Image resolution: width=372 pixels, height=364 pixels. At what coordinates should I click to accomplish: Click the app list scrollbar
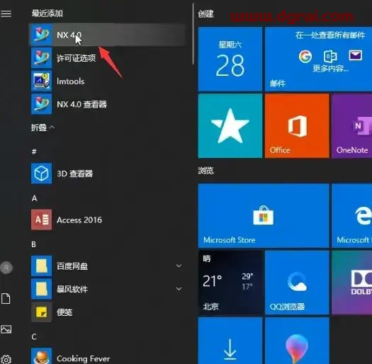point(193,34)
